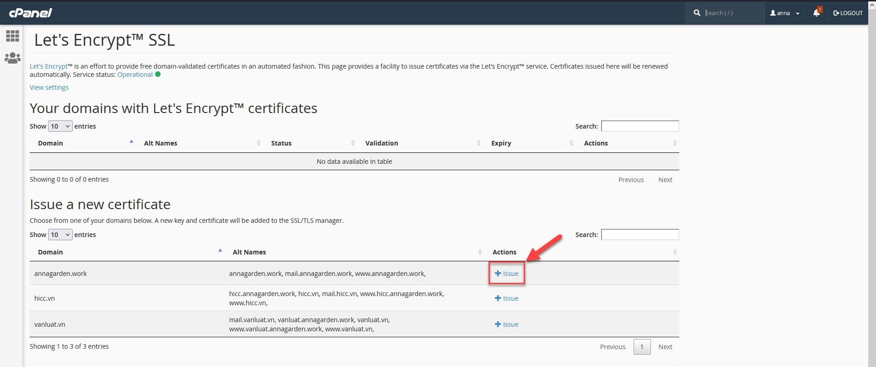
Task: Click the top header search box
Action: [x=732, y=13]
